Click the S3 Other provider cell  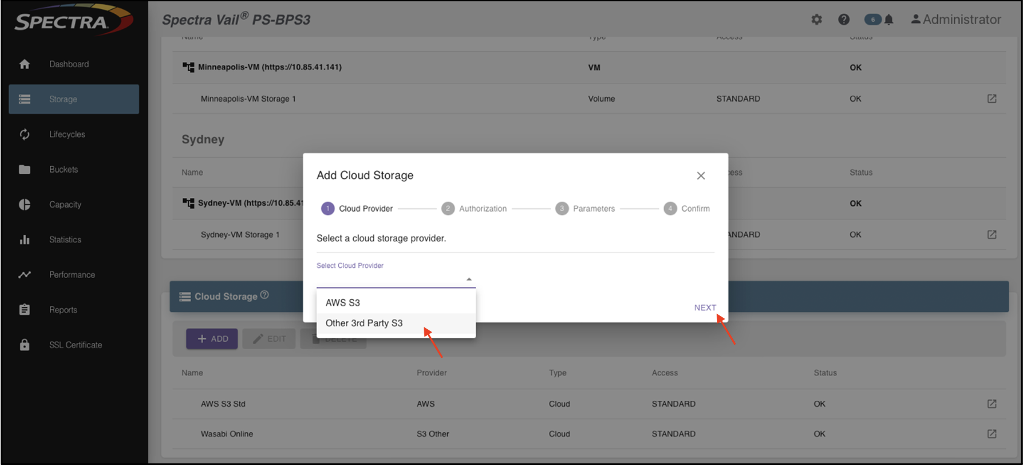tap(433, 434)
